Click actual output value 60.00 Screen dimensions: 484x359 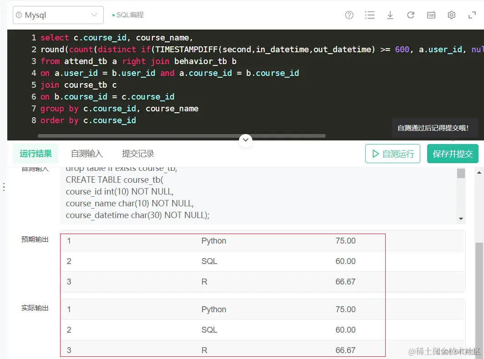tap(345, 330)
